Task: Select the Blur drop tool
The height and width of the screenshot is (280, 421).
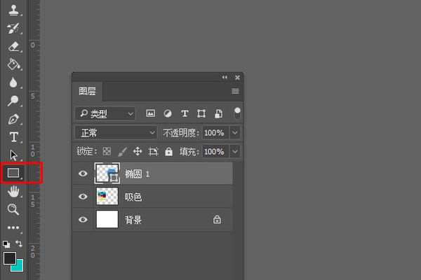Action: [13, 83]
